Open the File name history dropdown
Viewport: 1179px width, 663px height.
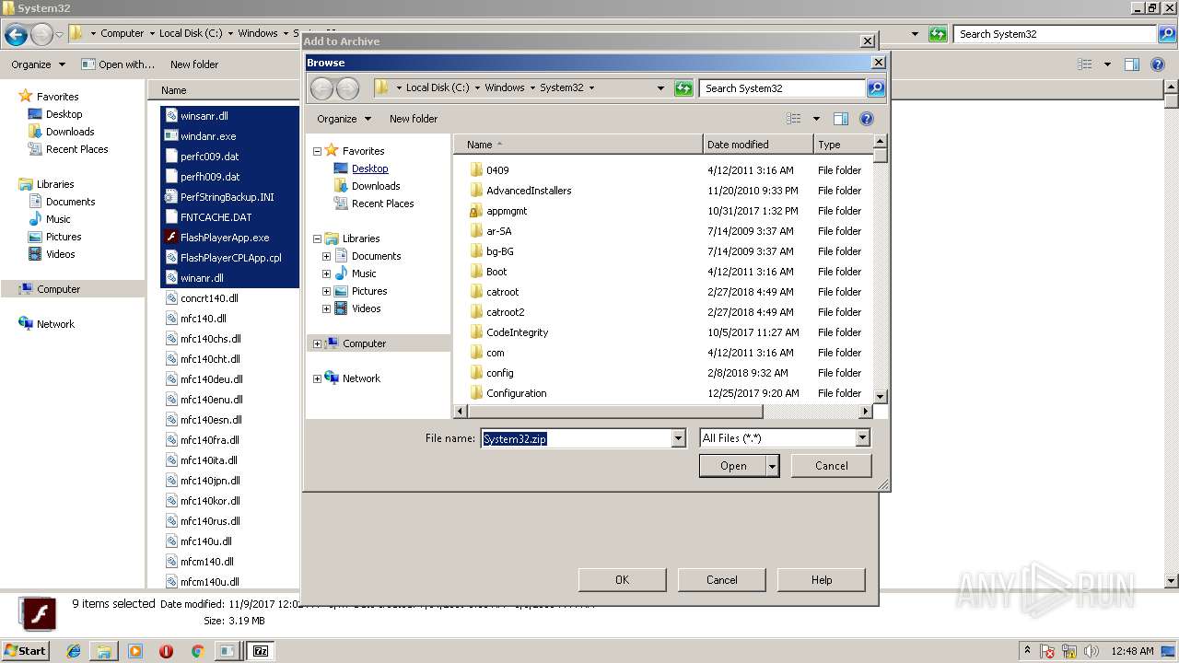679,438
